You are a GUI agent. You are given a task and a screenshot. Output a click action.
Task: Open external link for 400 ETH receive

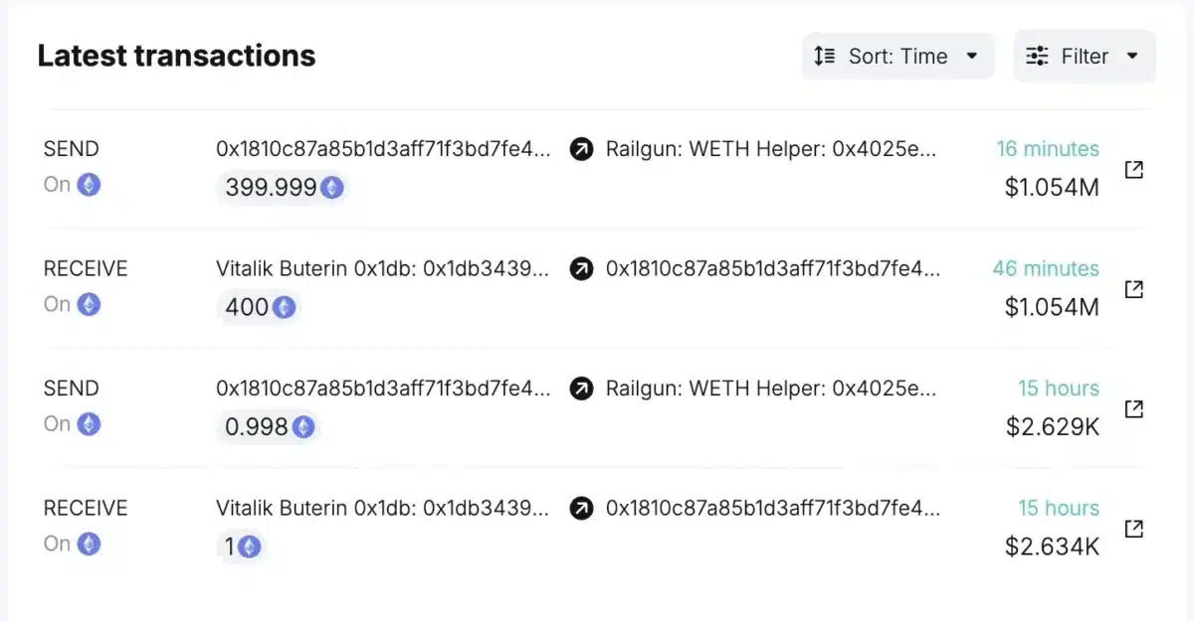1133,289
